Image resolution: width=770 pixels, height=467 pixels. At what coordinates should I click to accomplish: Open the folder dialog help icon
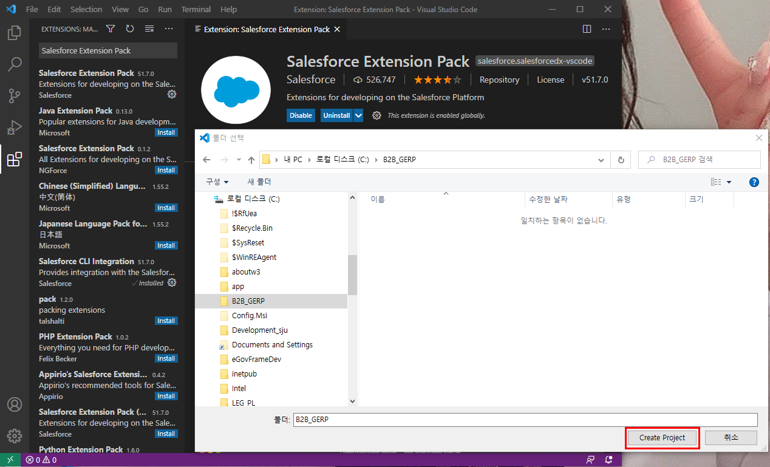(754, 182)
